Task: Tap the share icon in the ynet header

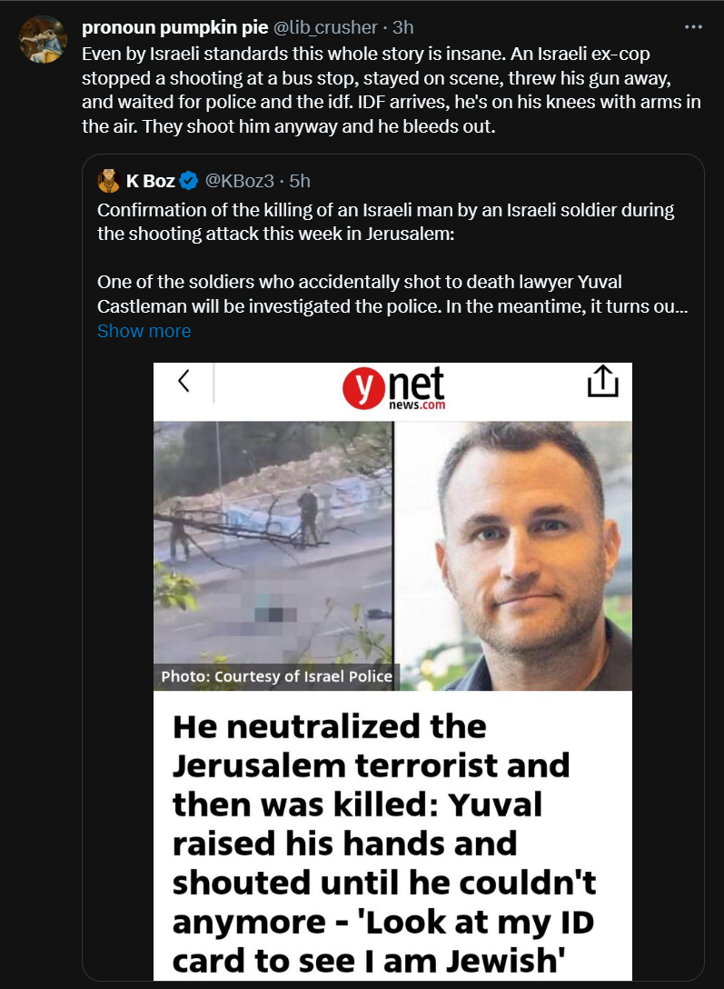Action: pos(602,383)
